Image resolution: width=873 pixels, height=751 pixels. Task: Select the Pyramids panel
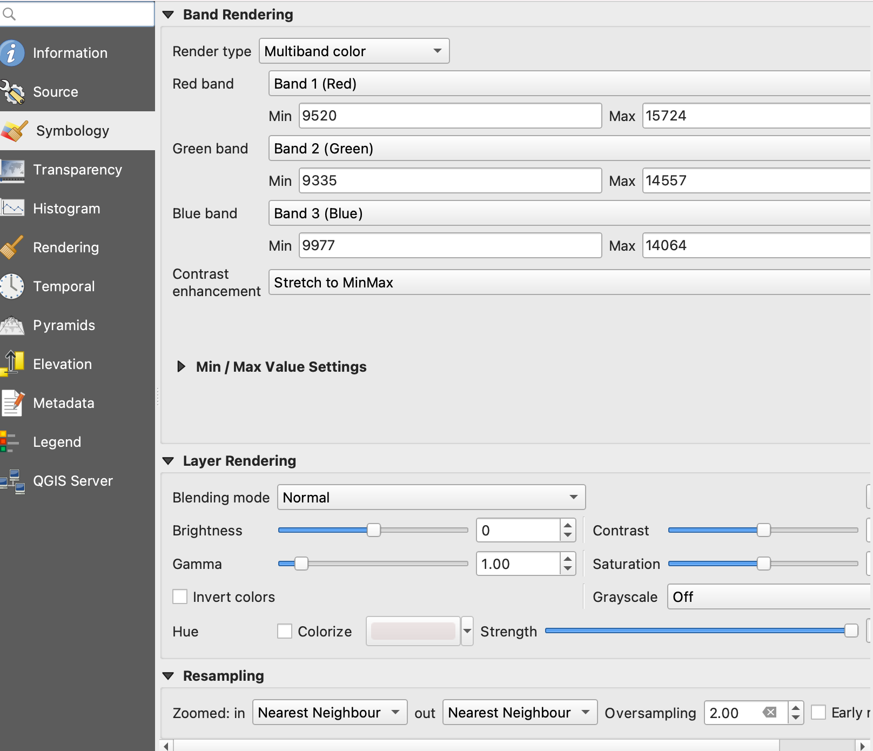pyautogui.click(x=64, y=325)
